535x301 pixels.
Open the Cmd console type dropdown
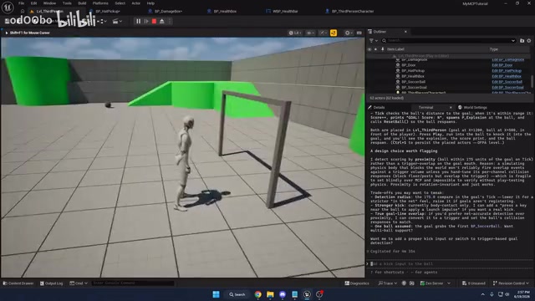click(x=79, y=283)
